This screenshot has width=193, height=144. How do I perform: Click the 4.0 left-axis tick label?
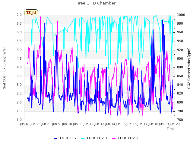coord(19,67)
